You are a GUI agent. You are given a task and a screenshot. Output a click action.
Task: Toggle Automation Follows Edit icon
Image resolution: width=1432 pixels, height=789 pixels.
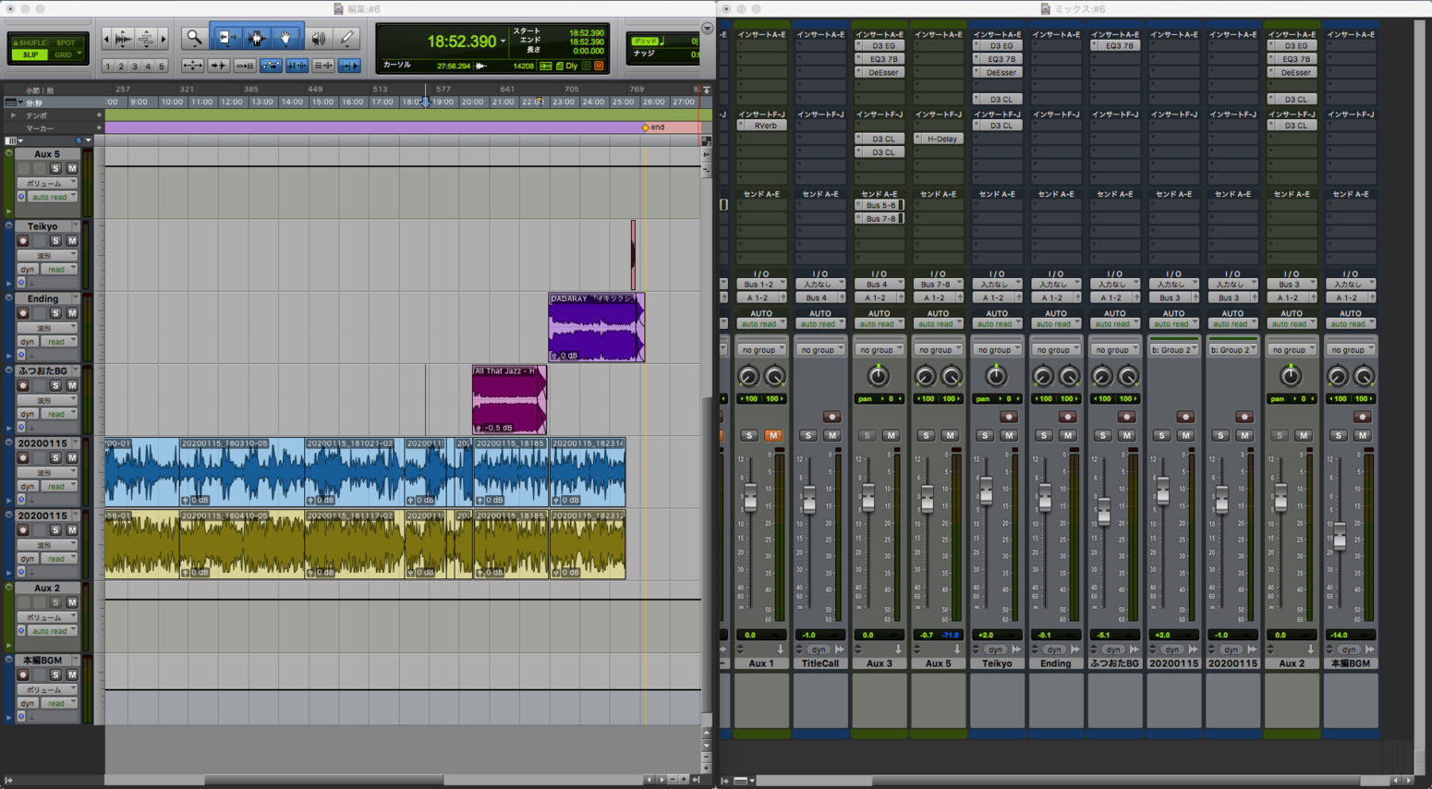point(271,66)
